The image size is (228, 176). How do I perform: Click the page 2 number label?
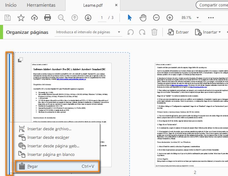[195, 172]
